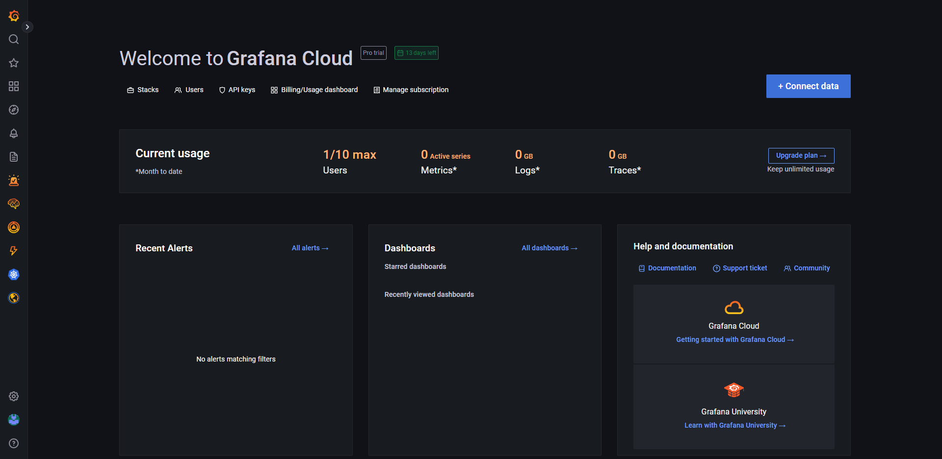Open Machine Learning via the brain icon
Screen dimensions: 942x459
click(14, 204)
